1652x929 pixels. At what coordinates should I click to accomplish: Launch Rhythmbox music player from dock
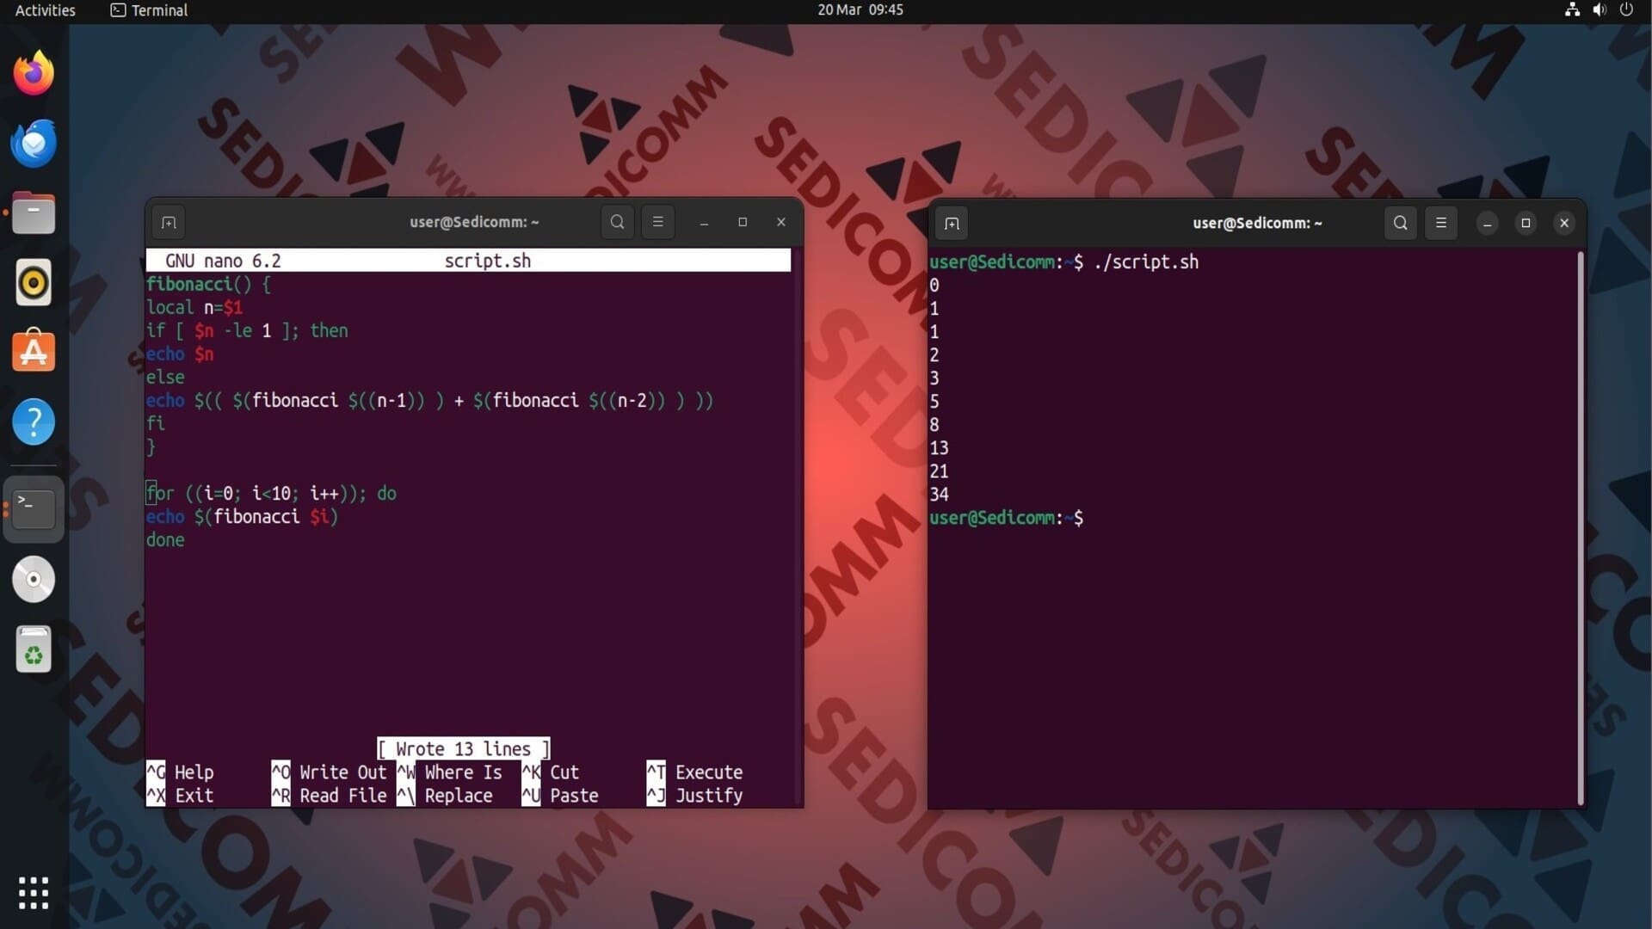(34, 282)
